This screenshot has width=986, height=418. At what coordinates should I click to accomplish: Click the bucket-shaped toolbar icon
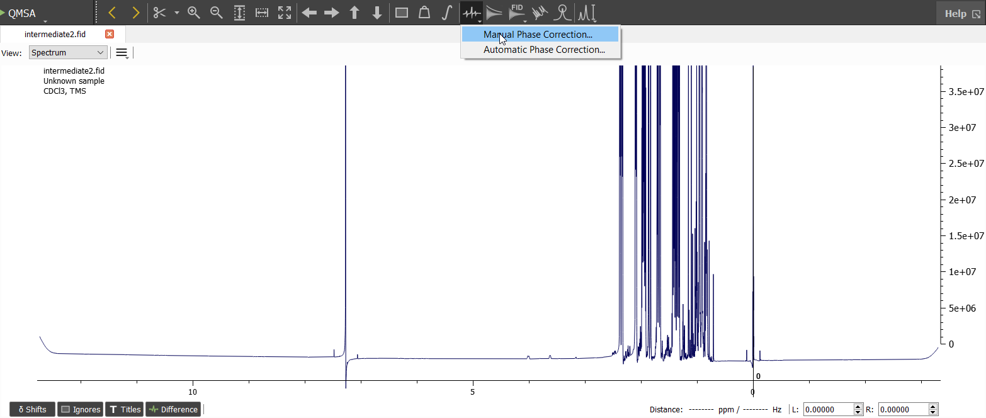424,13
